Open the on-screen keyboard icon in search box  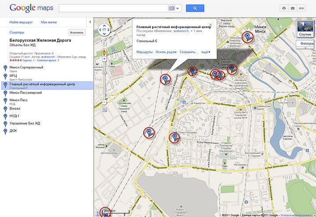[x=171, y=8]
